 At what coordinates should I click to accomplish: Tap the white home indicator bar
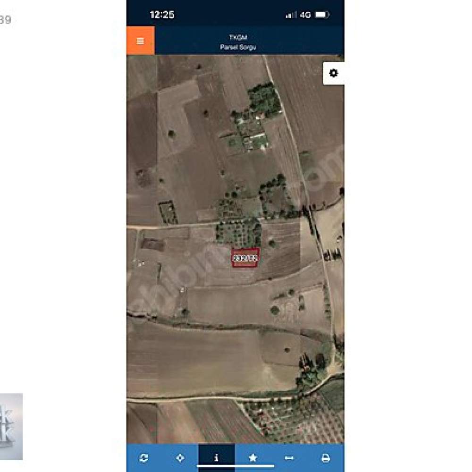[236, 466]
